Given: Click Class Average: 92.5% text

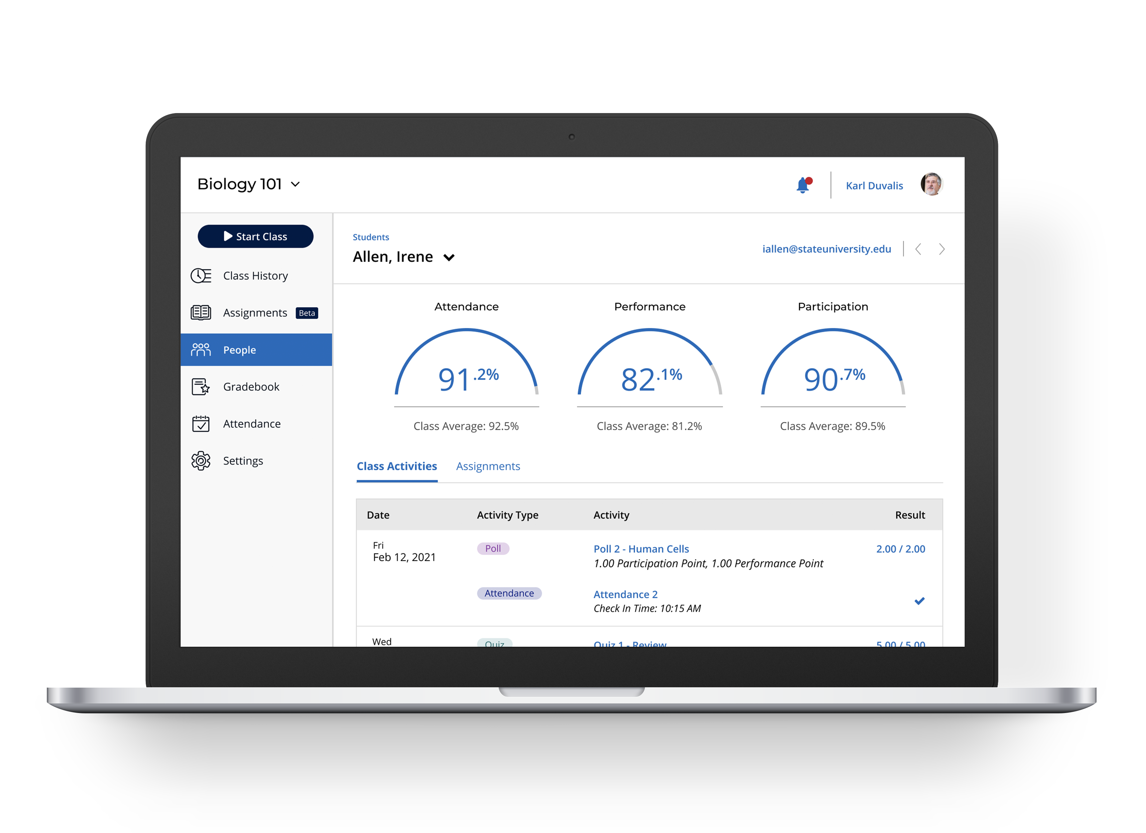Looking at the screenshot, I should click(466, 426).
